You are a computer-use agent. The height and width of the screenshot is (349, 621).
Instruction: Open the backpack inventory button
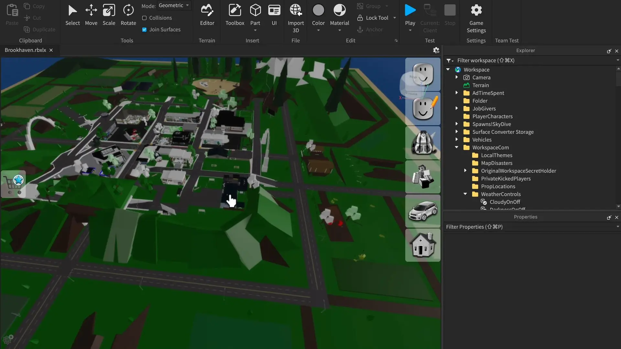[423, 143]
